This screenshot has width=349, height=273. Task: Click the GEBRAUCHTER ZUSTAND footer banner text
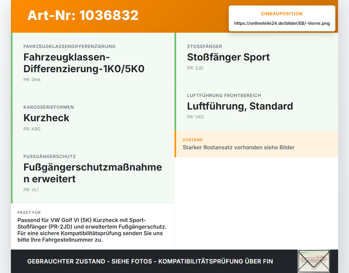coord(150,261)
